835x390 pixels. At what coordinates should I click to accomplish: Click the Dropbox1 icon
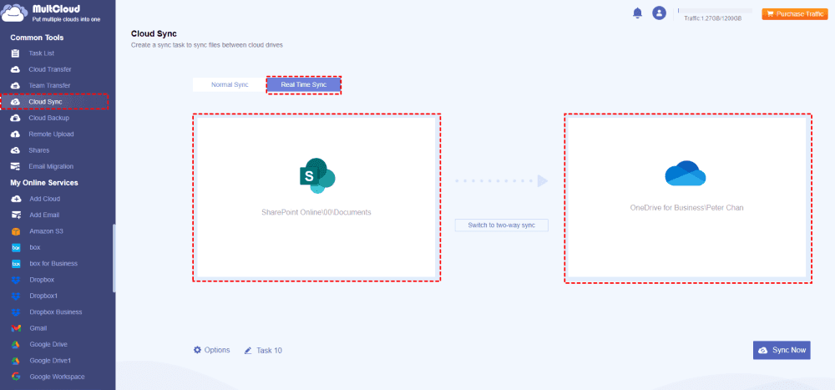[16, 296]
